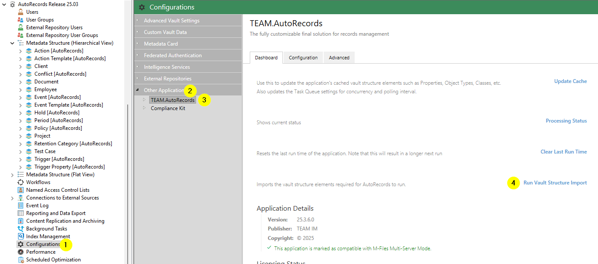Select Action Template [AutoRecords] in tree

[70, 58]
